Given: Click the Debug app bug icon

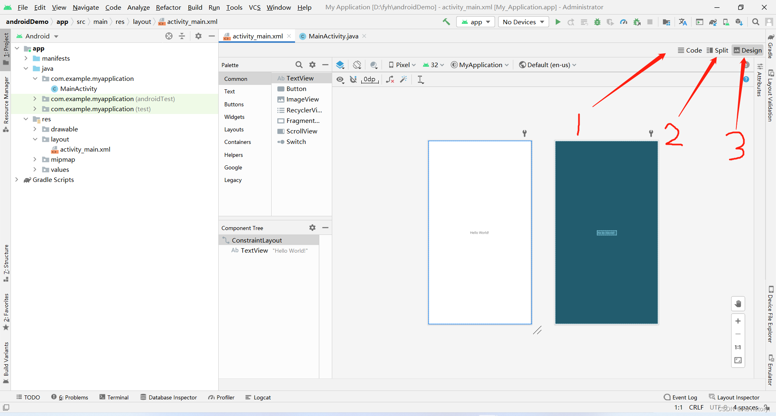Looking at the screenshot, I should [x=597, y=22].
